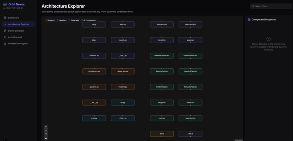Select the models.py node
The width and height of the screenshot is (293, 141).
123,40
